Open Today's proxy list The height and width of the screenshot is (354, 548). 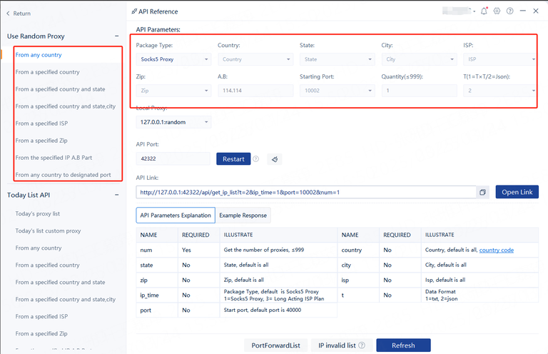(37, 214)
